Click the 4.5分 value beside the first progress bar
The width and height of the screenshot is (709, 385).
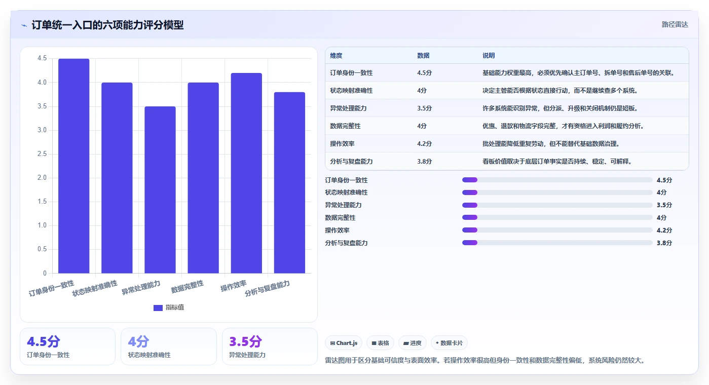(x=664, y=180)
